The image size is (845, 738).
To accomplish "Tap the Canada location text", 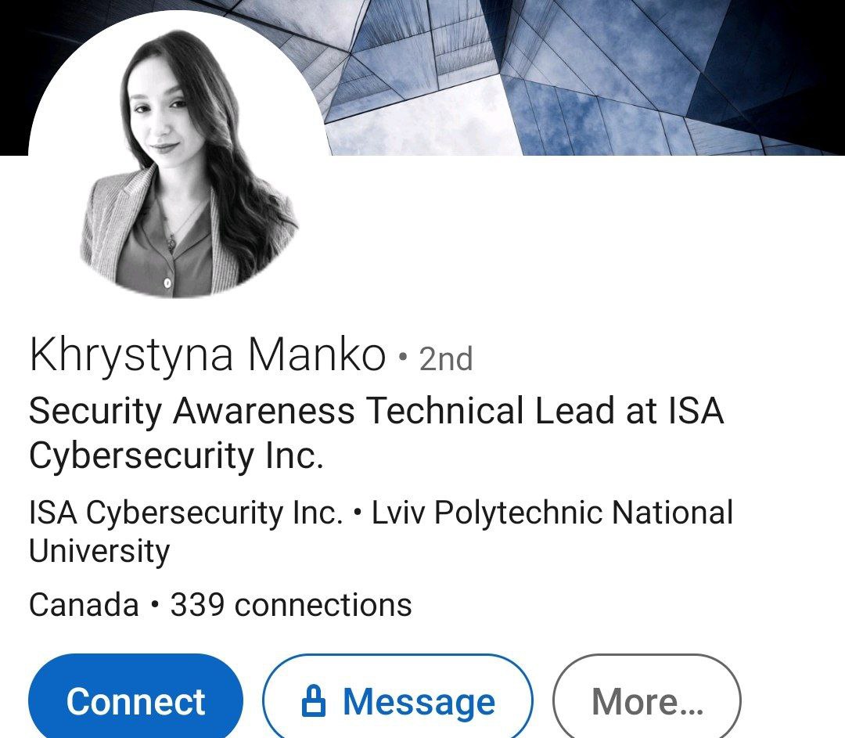I will [x=84, y=604].
